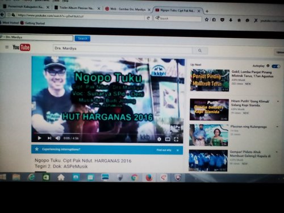Click YouTube search box with Drs. Mardiya
284x213 pixels.
tap(123, 49)
